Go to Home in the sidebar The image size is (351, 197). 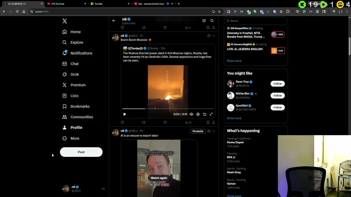[72, 32]
